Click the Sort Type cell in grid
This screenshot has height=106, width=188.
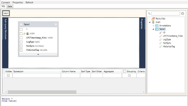point(85,76)
